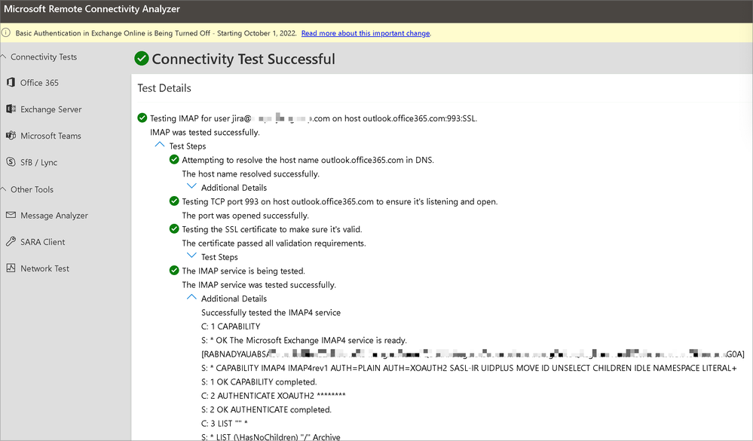
Task: Click the green success checkmark icon
Action: tap(142, 58)
